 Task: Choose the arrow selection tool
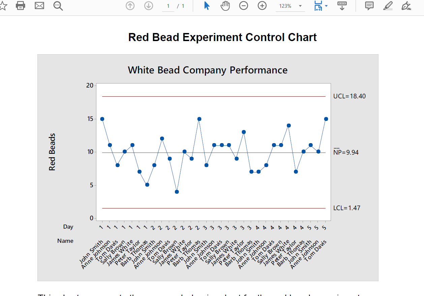[x=207, y=6]
